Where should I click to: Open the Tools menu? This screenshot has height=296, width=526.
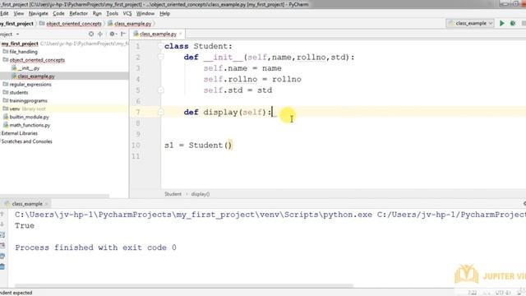tap(112, 13)
